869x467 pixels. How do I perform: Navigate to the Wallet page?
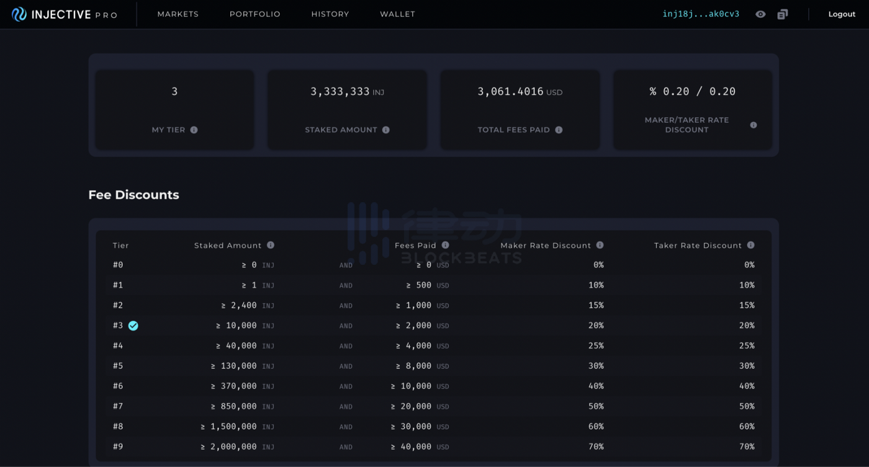pyautogui.click(x=397, y=14)
